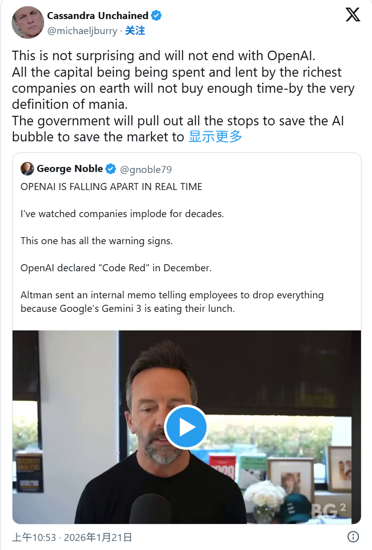Click the main tweet's first sentence
Viewport: 372px width, 550px height.
click(163, 56)
